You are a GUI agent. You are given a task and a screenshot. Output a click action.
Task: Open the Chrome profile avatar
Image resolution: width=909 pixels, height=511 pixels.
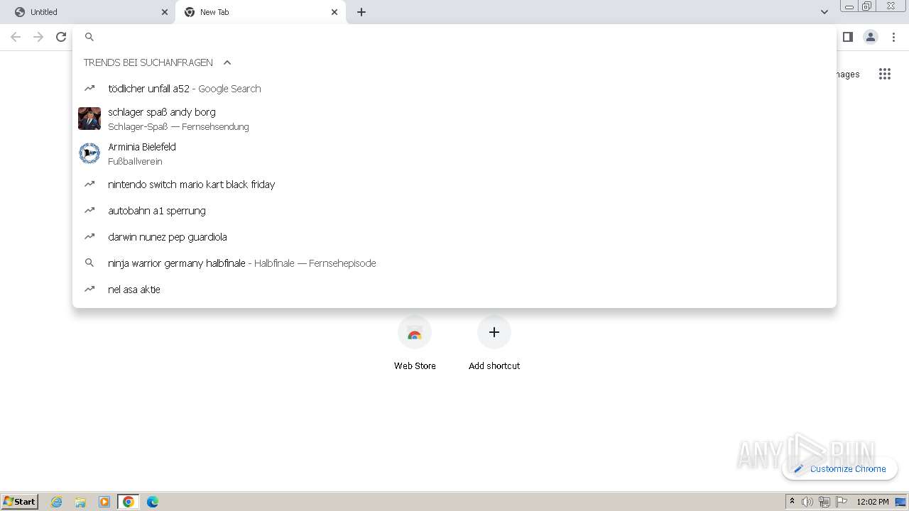click(x=871, y=37)
